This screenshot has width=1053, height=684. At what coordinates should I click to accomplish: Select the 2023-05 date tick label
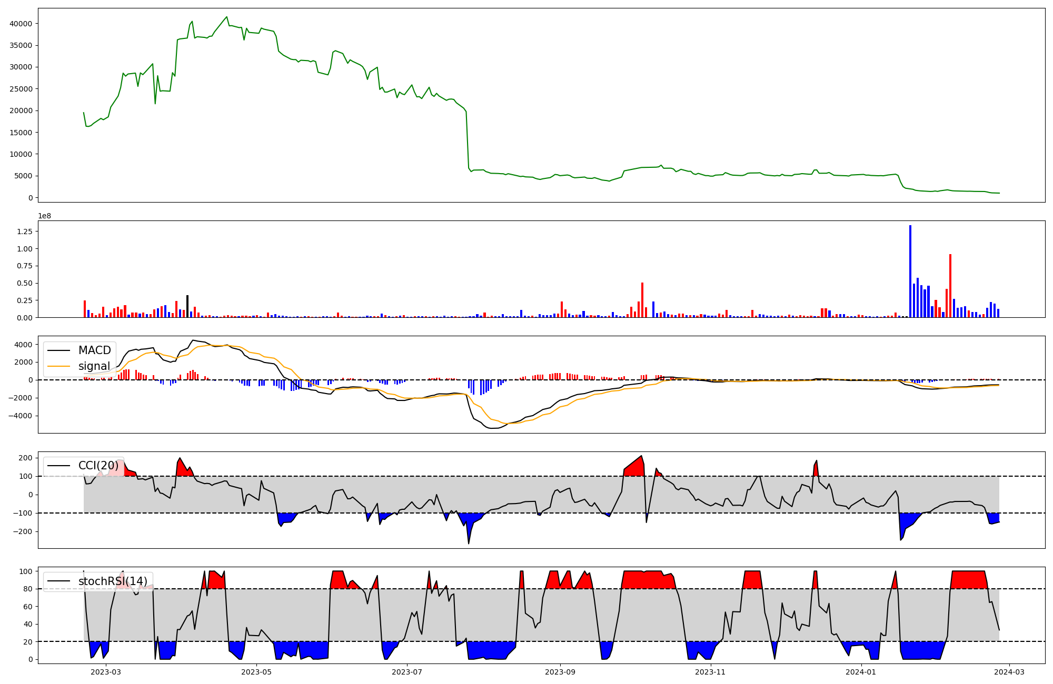pyautogui.click(x=256, y=672)
